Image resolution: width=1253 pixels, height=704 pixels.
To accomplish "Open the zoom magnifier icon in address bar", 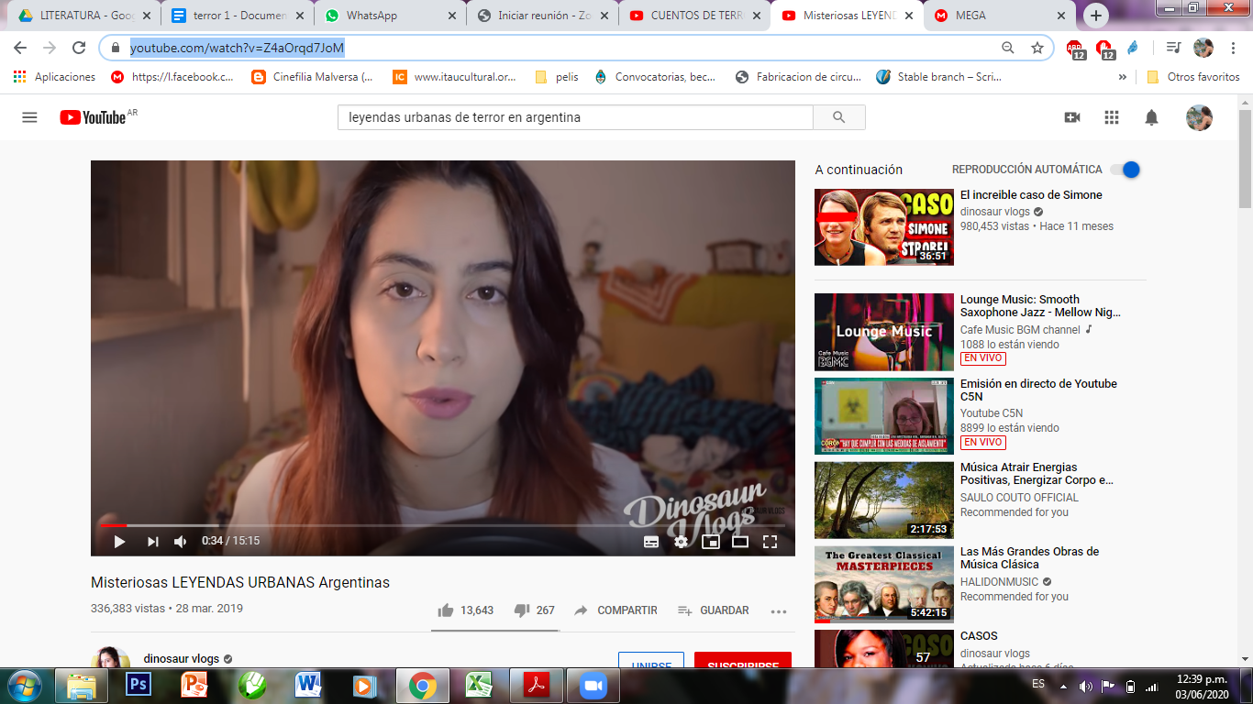I will coord(1008,48).
